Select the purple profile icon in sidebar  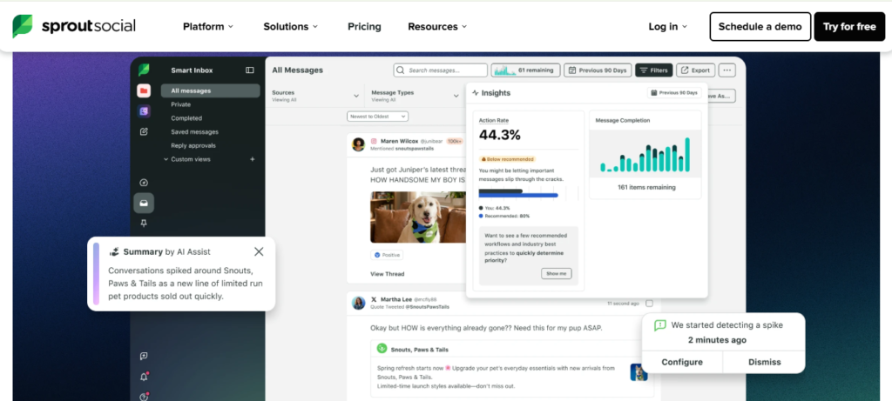pos(144,111)
